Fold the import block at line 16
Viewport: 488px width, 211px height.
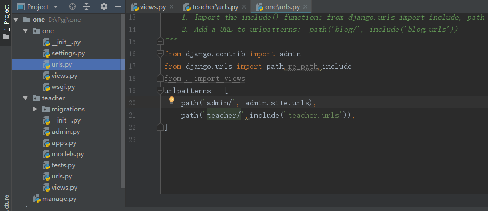click(161, 54)
